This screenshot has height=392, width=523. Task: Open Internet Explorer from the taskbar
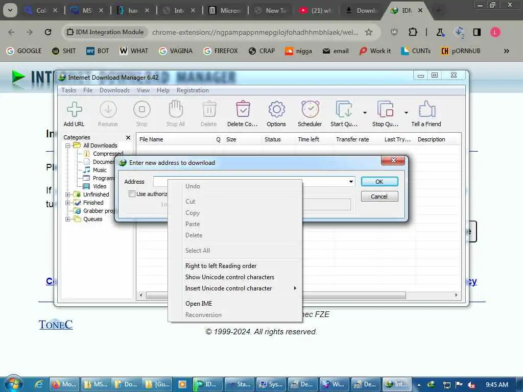(39, 384)
